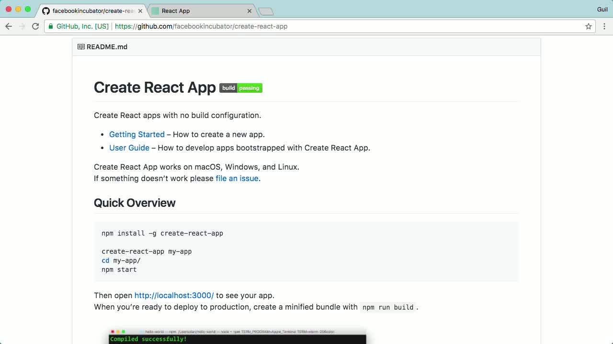Click 'create-react-app my-app' code line
Viewport: 613px width, 344px height.
(x=147, y=251)
